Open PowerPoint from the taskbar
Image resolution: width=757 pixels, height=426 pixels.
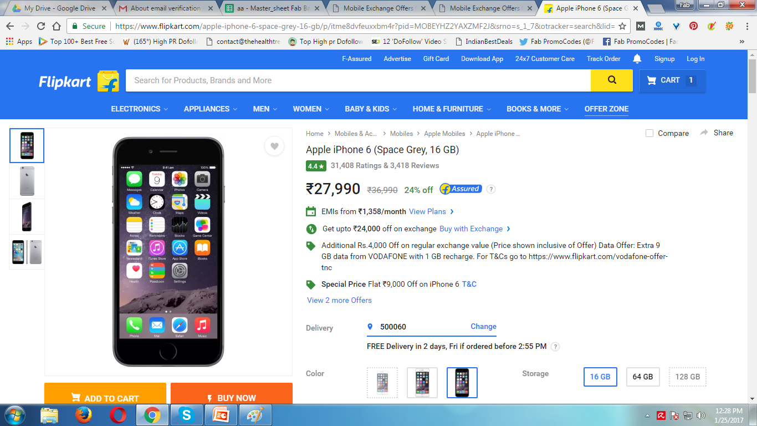(221, 415)
